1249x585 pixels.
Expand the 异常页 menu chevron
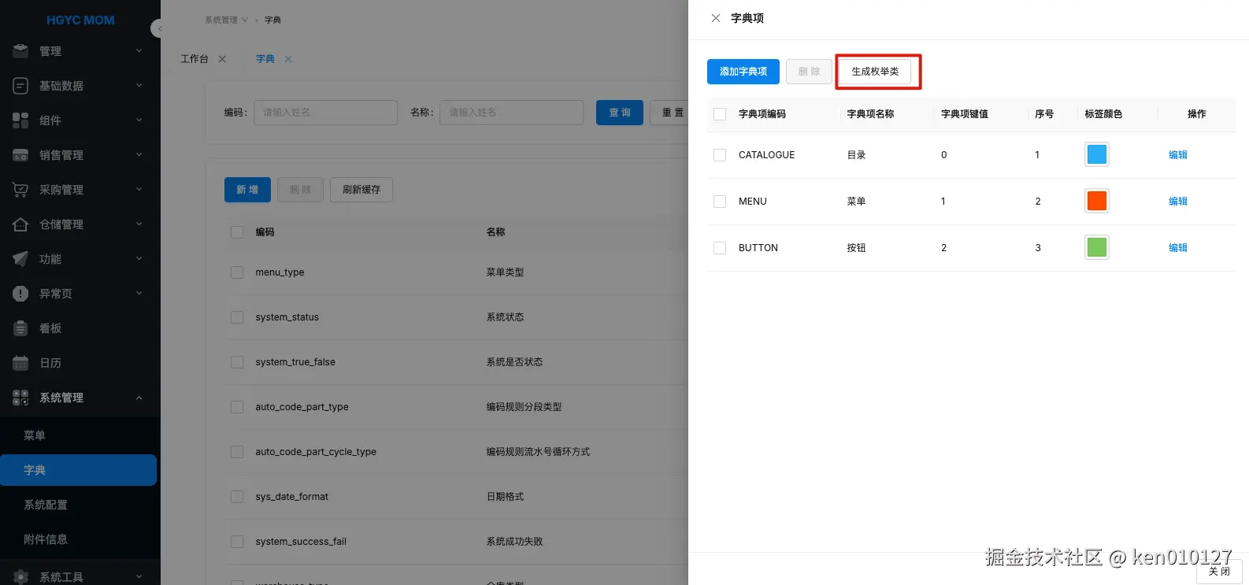coord(139,294)
